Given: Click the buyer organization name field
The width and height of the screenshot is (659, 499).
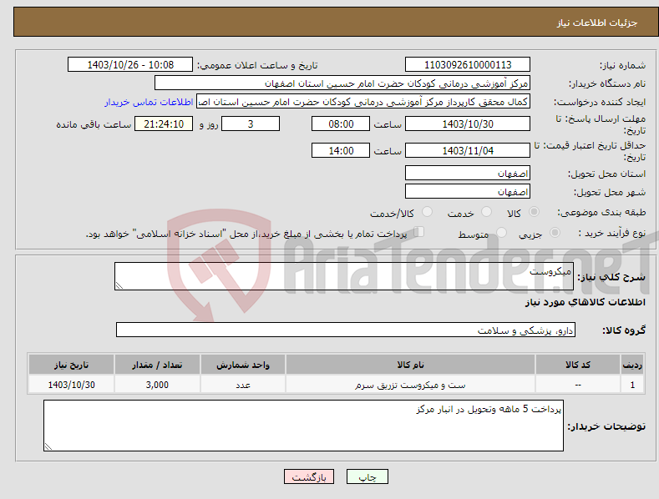Looking at the screenshot, I should click(342, 83).
